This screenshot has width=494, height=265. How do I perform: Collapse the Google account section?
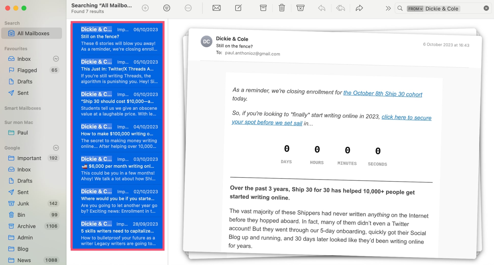pyautogui.click(x=56, y=148)
